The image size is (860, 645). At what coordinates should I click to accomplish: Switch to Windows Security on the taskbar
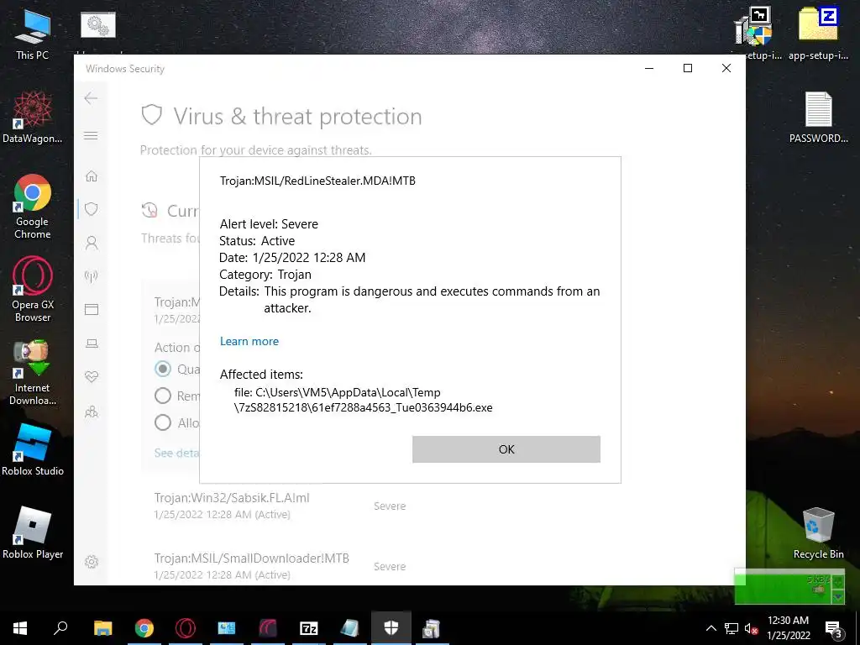pyautogui.click(x=391, y=628)
